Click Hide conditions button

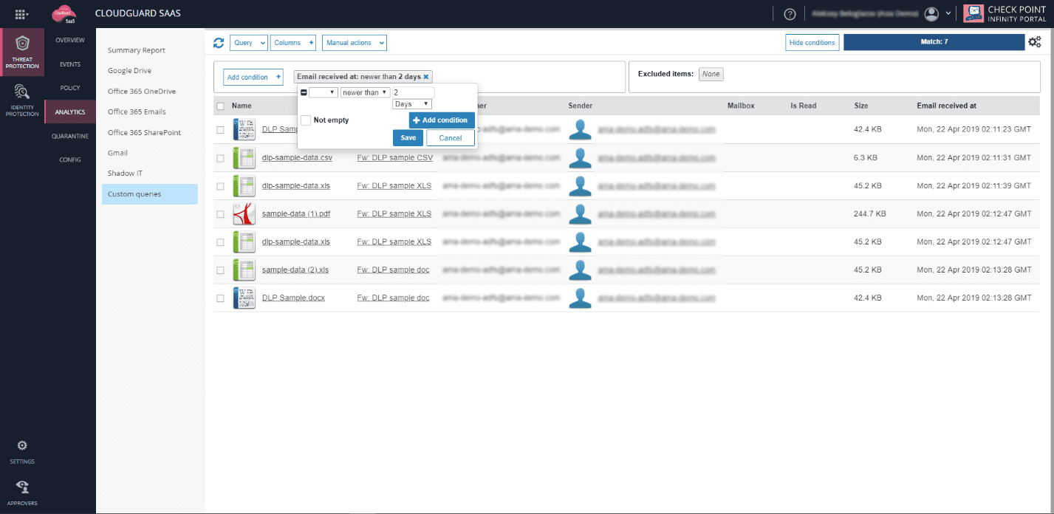point(812,43)
